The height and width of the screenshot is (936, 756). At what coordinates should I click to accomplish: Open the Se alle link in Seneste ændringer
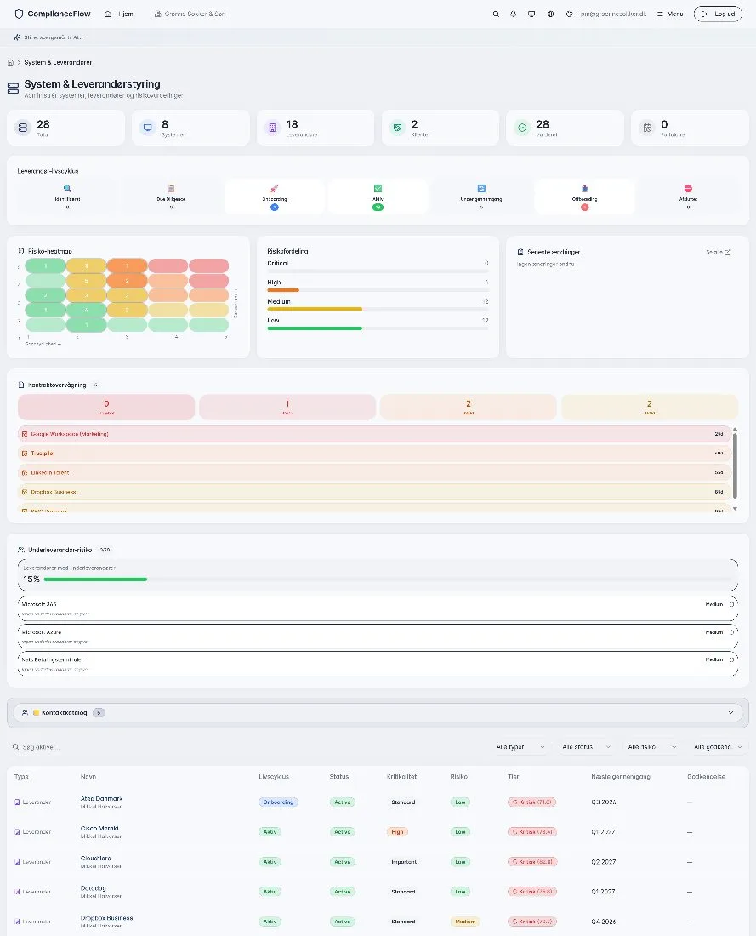tap(719, 253)
